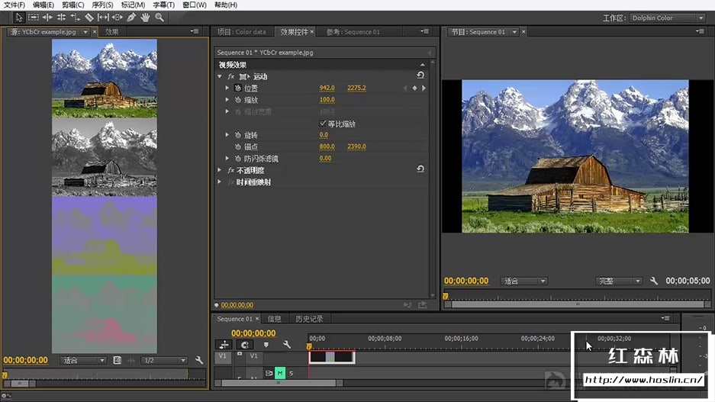Open Program monitor 完整 resolution dropdown
The width and height of the screenshot is (715, 402).
coord(619,281)
